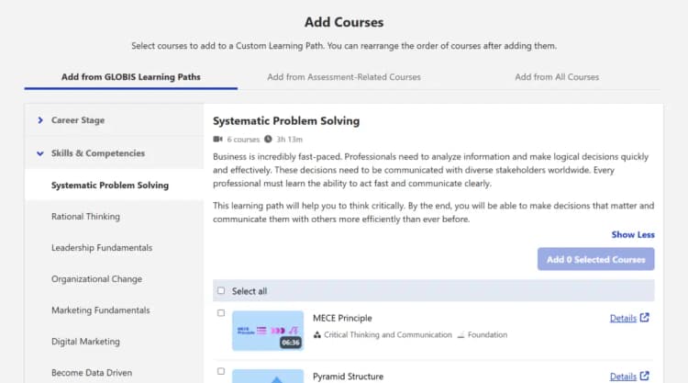Expand the Career Stage chevron

[x=40, y=120]
